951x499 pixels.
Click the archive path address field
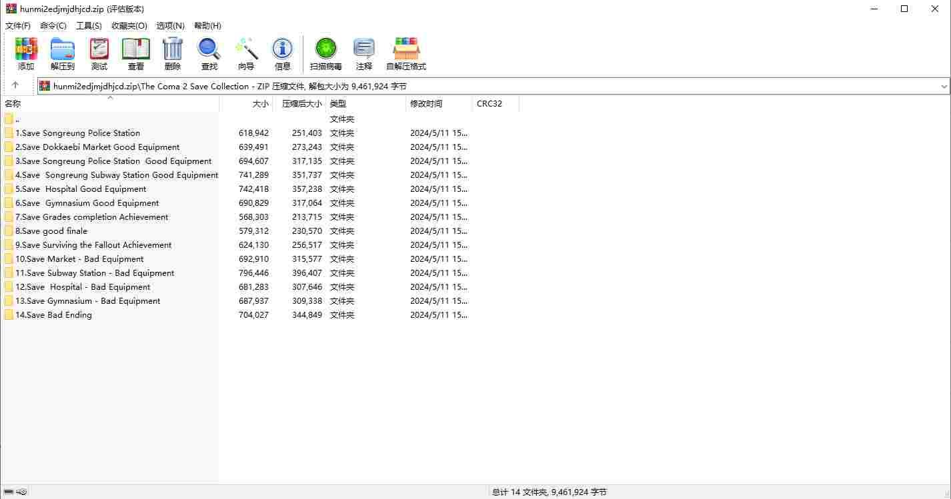pyautogui.click(x=494, y=86)
